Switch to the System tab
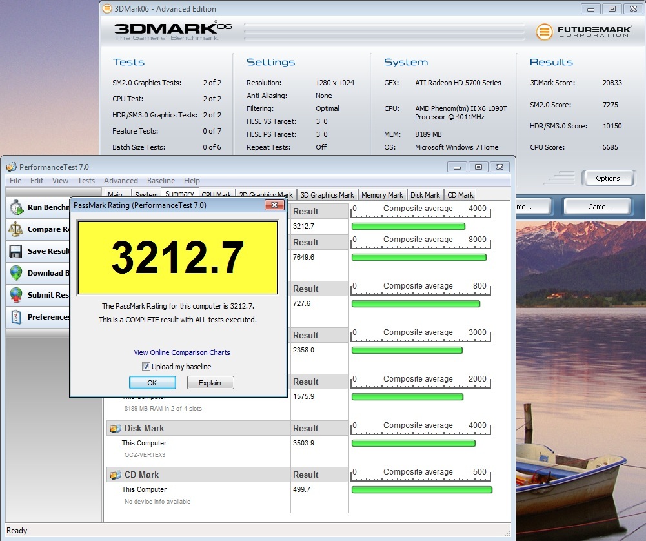646x541 pixels. point(146,194)
